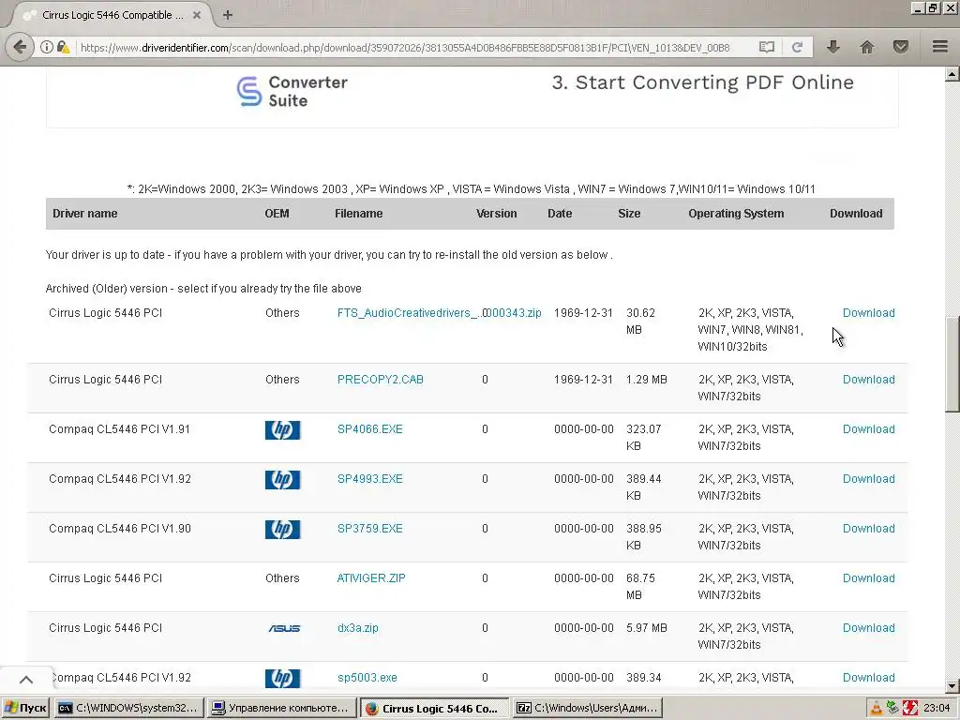Open a new tab with plus button
This screenshot has width=960, height=720.
[228, 15]
